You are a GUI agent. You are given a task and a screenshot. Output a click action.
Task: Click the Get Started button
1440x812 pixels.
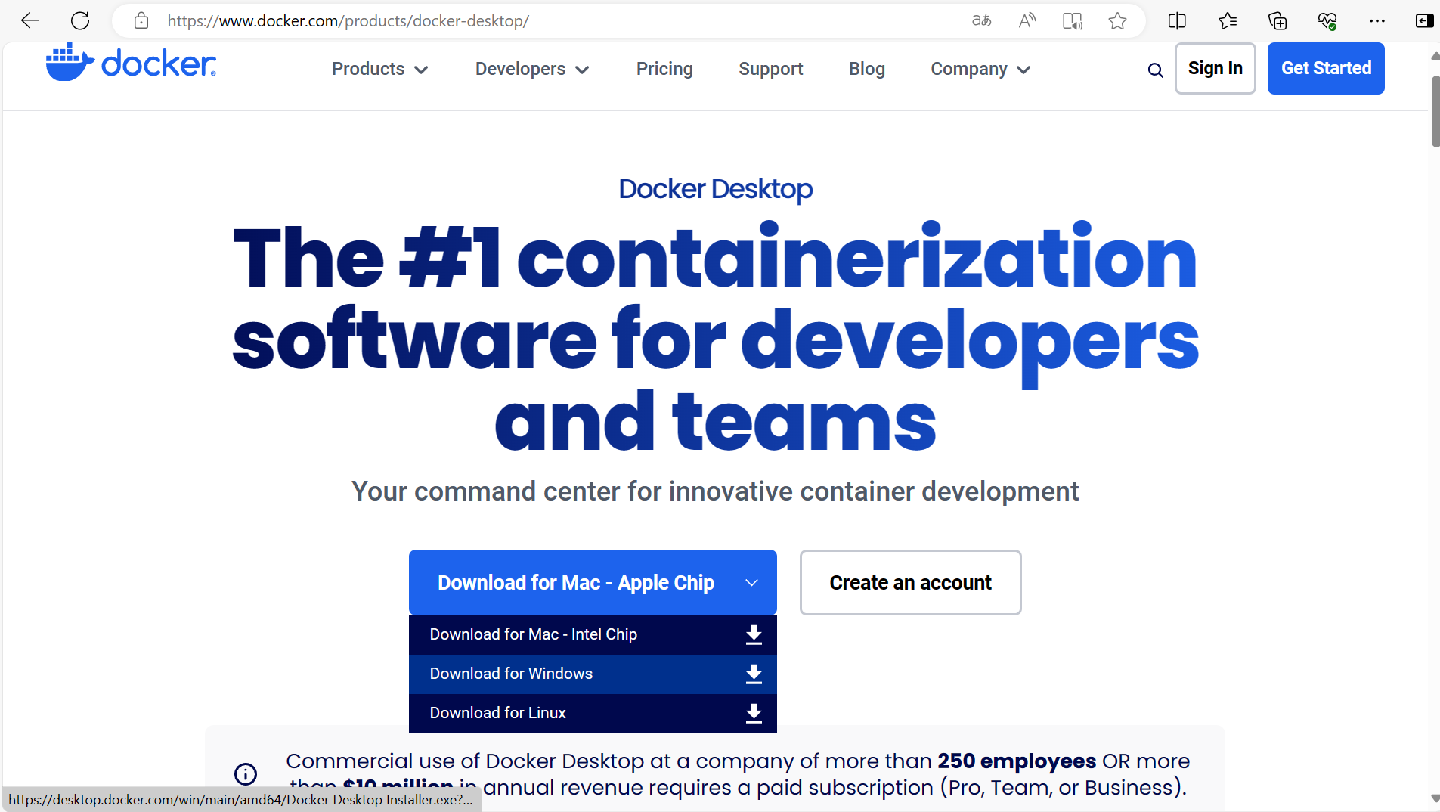pyautogui.click(x=1326, y=68)
